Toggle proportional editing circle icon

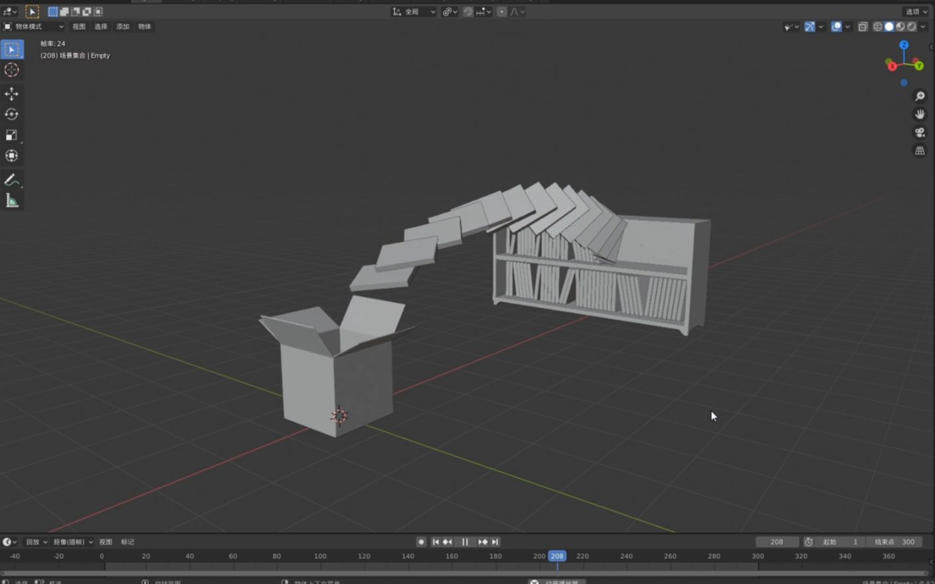click(x=502, y=11)
